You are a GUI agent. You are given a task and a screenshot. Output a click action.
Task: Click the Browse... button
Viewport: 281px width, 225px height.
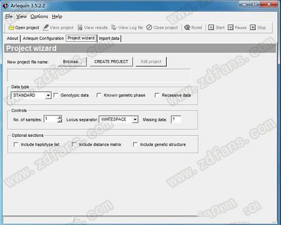click(72, 62)
